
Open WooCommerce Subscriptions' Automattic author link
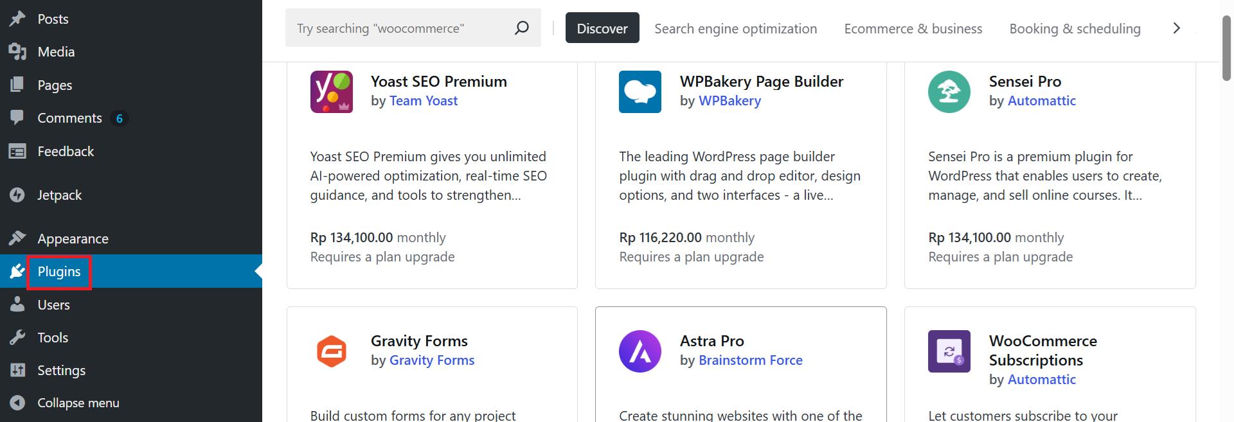pyautogui.click(x=1042, y=380)
